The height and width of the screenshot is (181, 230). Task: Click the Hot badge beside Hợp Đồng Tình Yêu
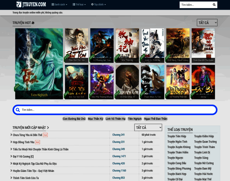(38, 142)
